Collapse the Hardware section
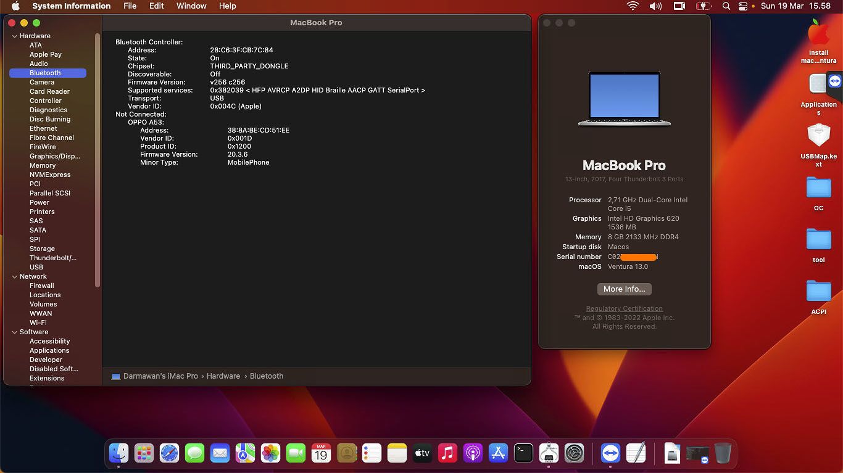Viewport: 843px width, 473px height. (15, 36)
